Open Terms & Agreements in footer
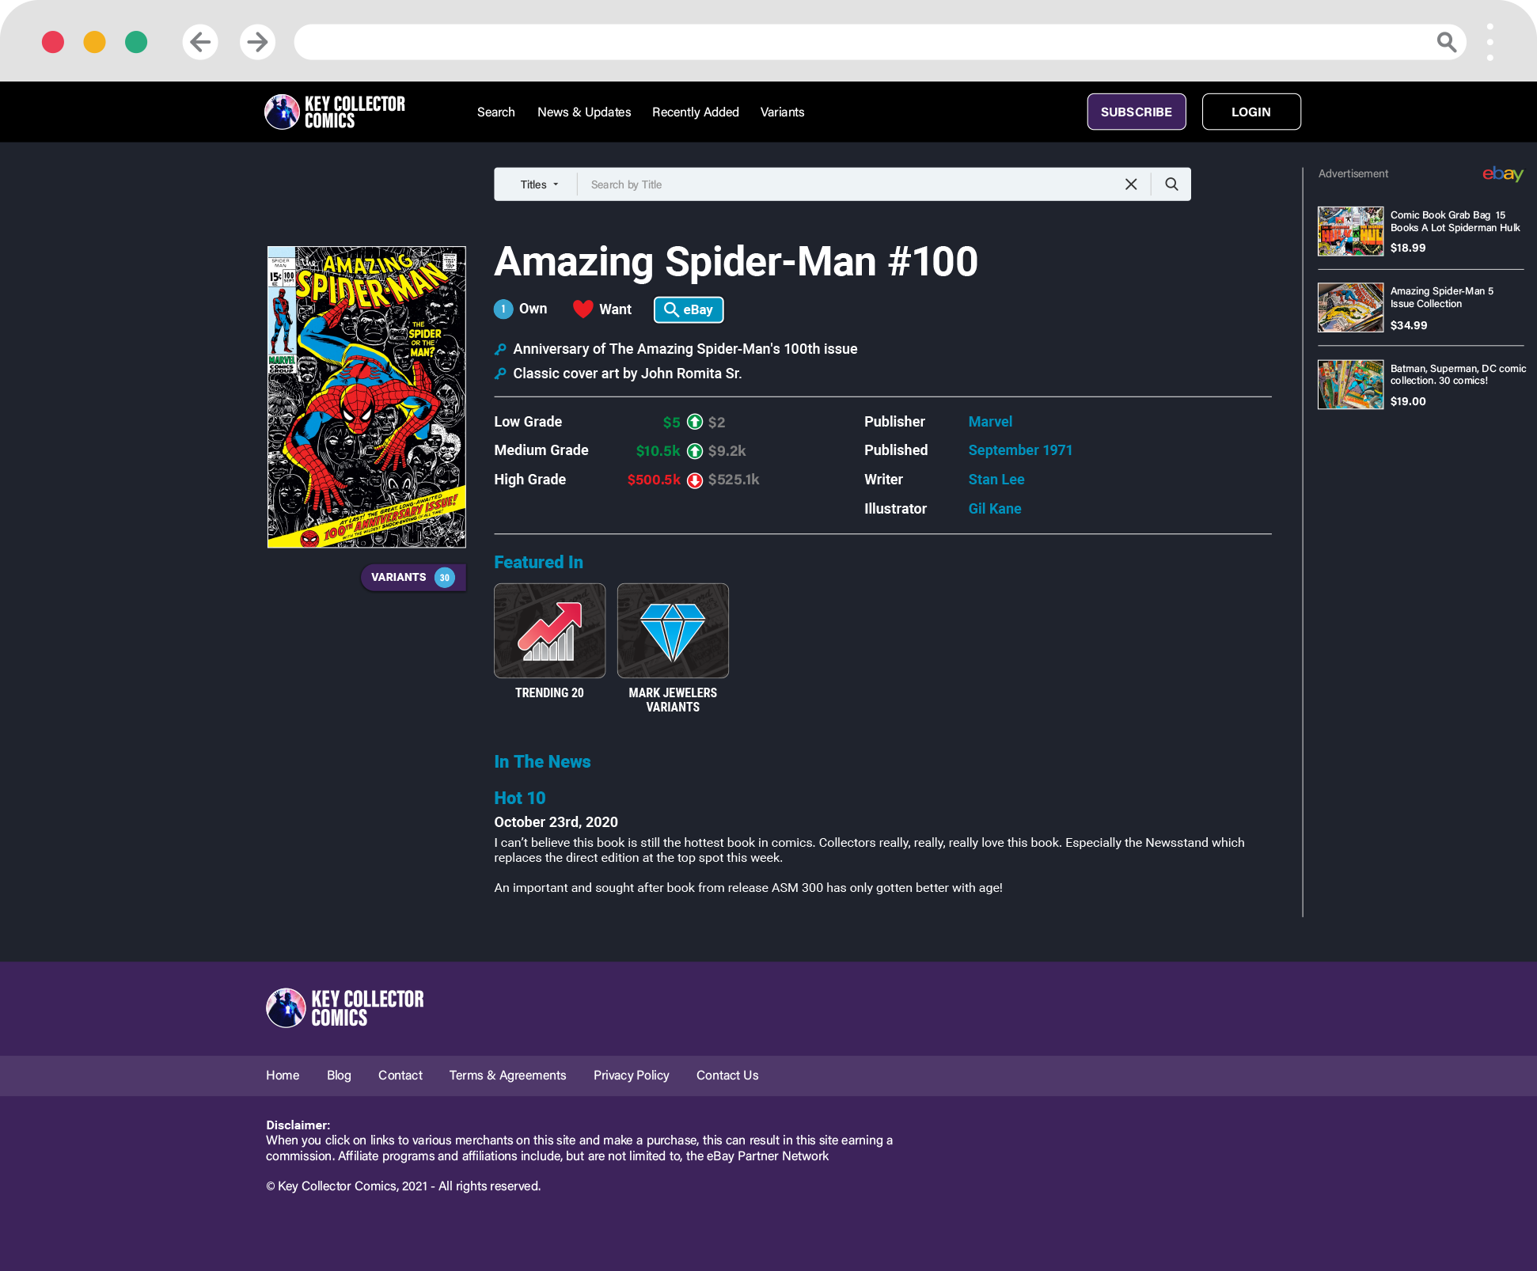The height and width of the screenshot is (1271, 1537). (508, 1076)
